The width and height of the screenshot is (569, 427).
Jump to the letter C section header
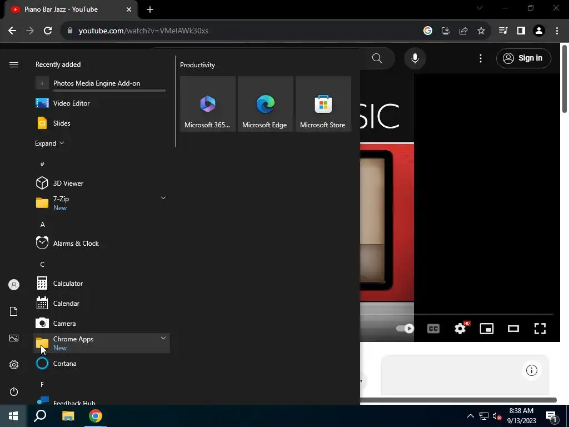coord(42,264)
